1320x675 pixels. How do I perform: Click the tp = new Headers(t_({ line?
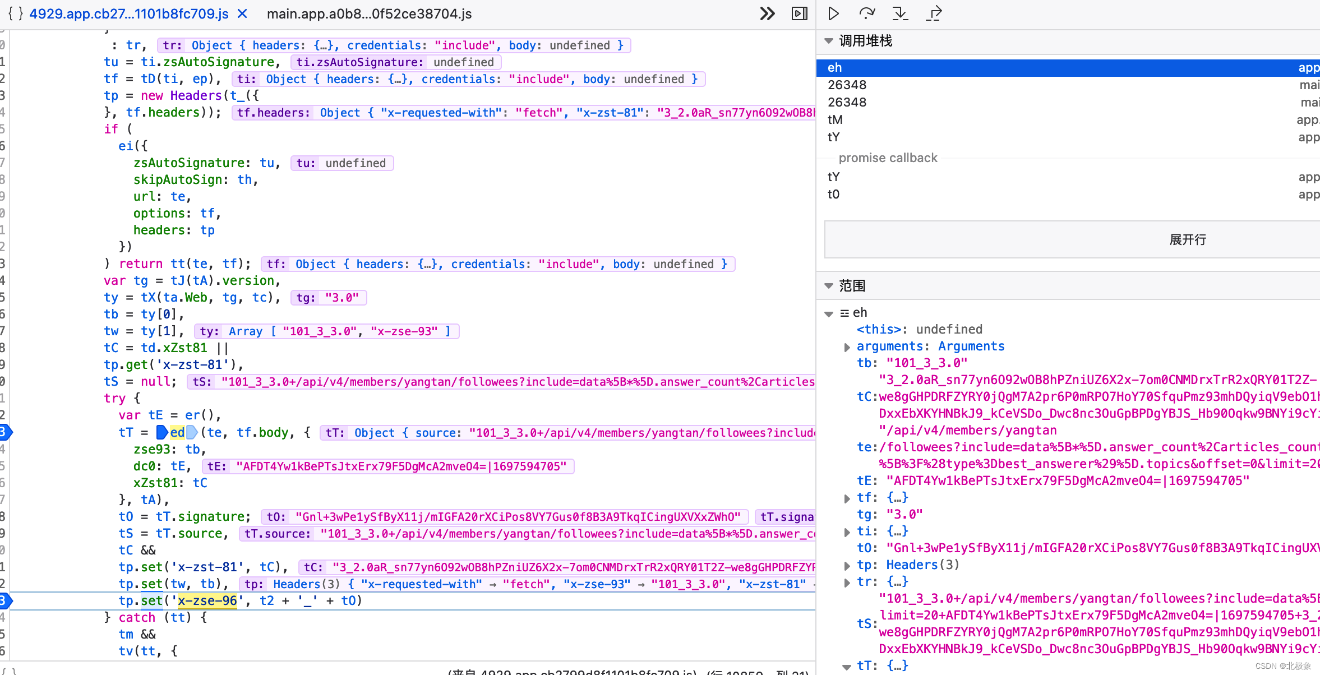pos(182,95)
